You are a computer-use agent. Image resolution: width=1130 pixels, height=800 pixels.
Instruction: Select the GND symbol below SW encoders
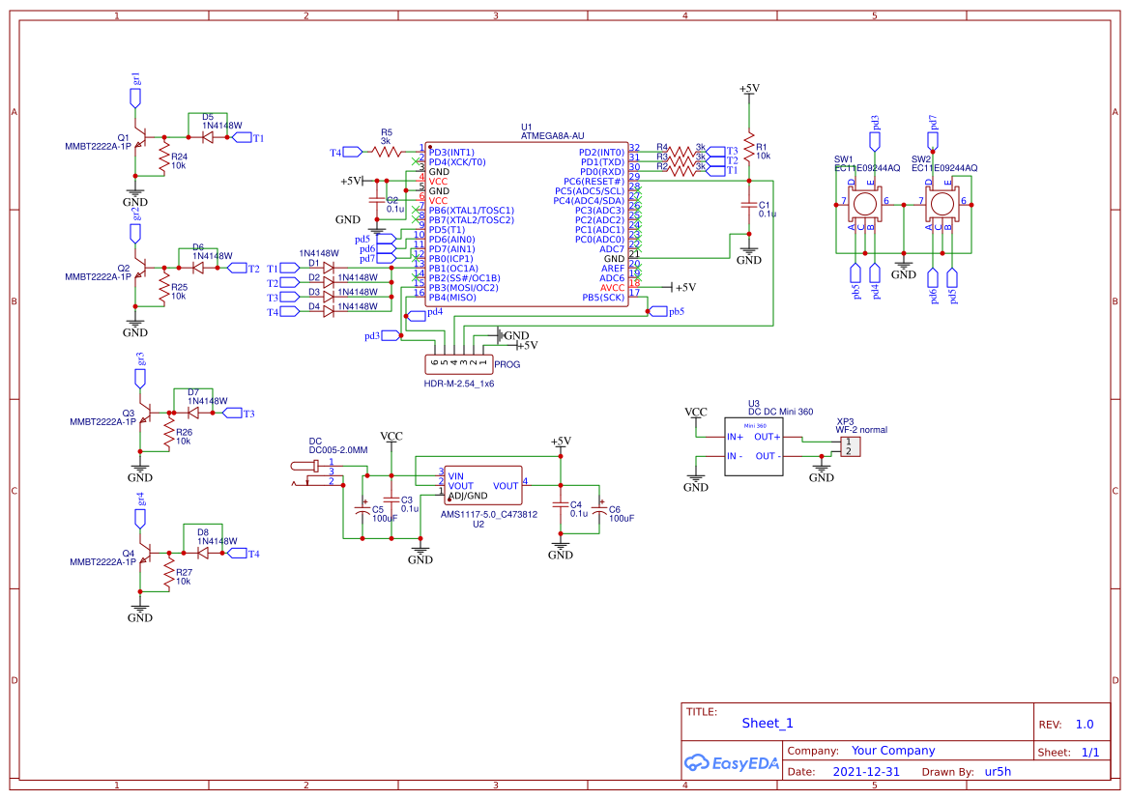click(x=904, y=264)
